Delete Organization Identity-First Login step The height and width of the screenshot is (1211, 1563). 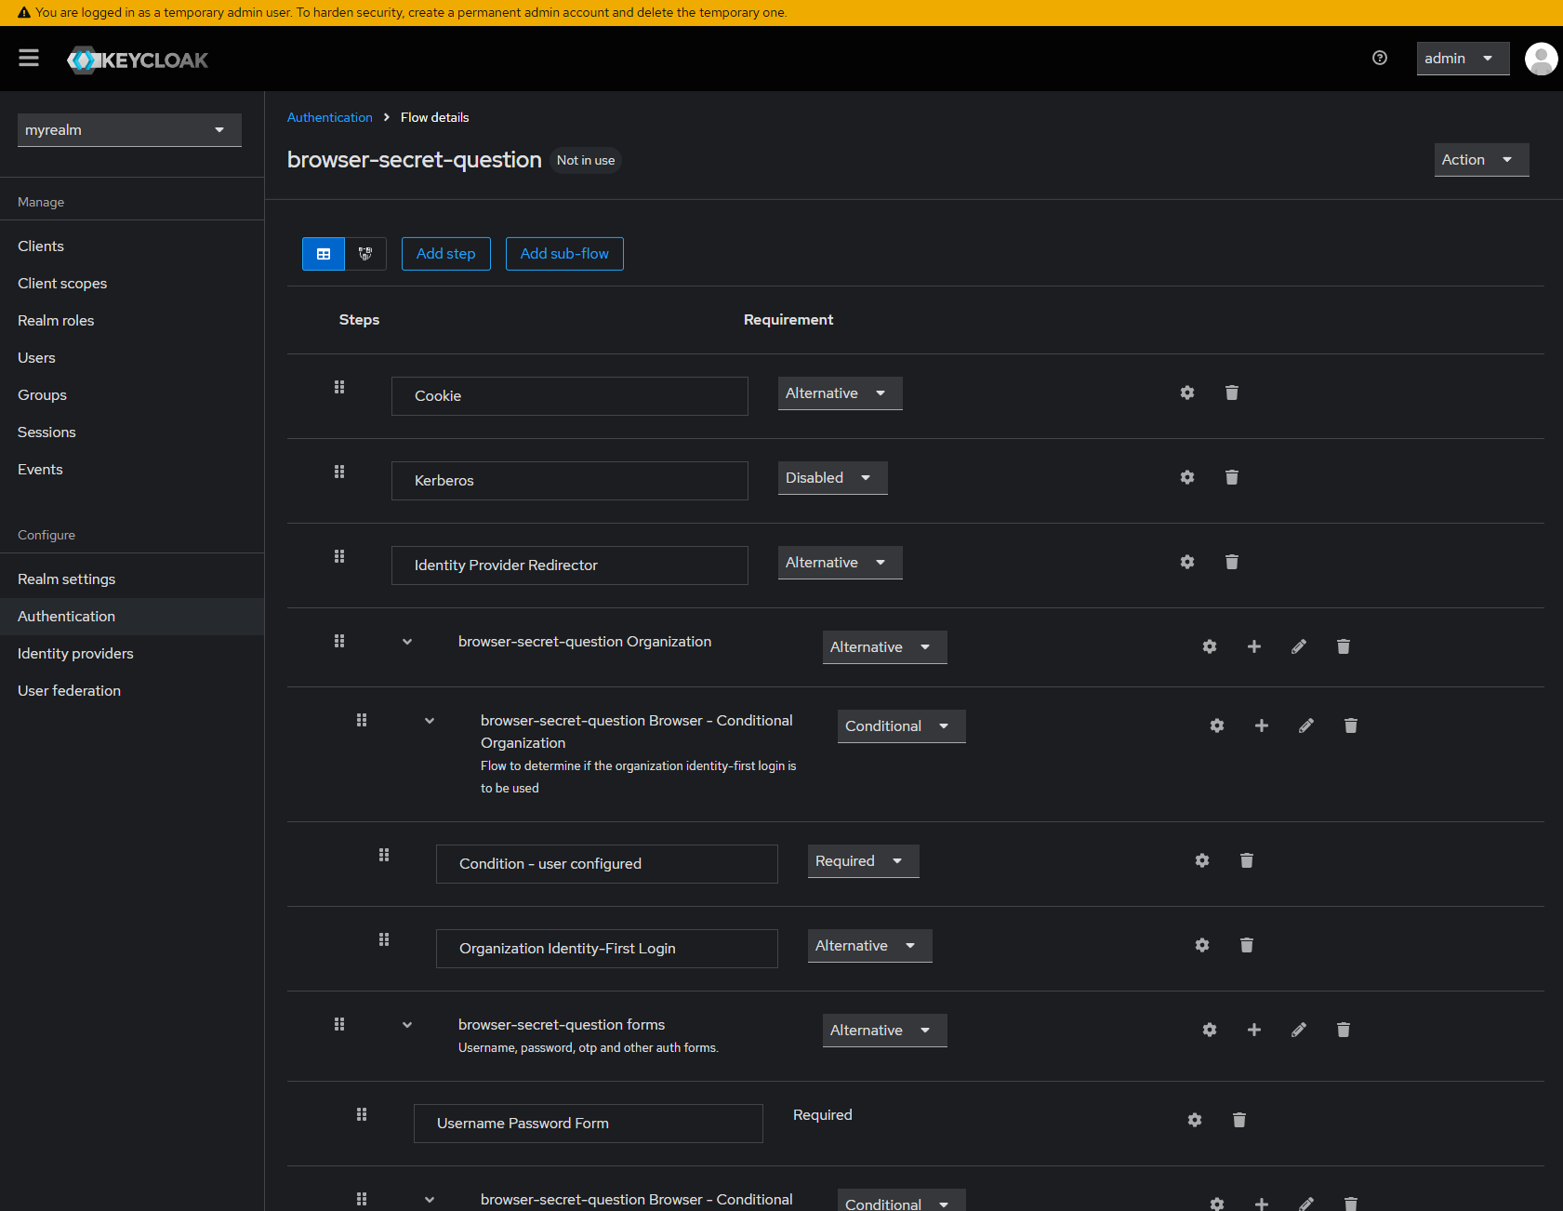coord(1247,945)
